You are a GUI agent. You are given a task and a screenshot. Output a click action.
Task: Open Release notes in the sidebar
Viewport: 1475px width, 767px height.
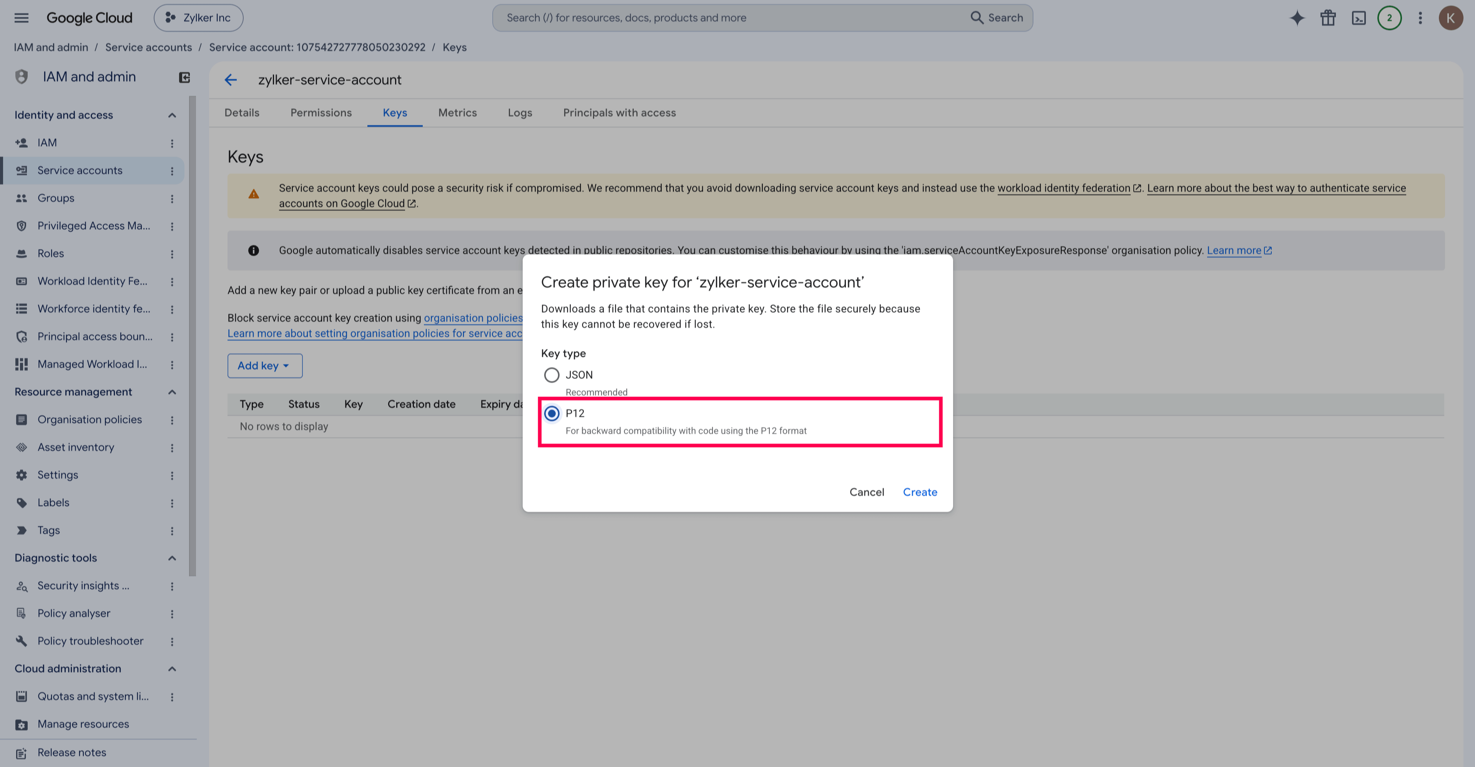click(x=71, y=753)
